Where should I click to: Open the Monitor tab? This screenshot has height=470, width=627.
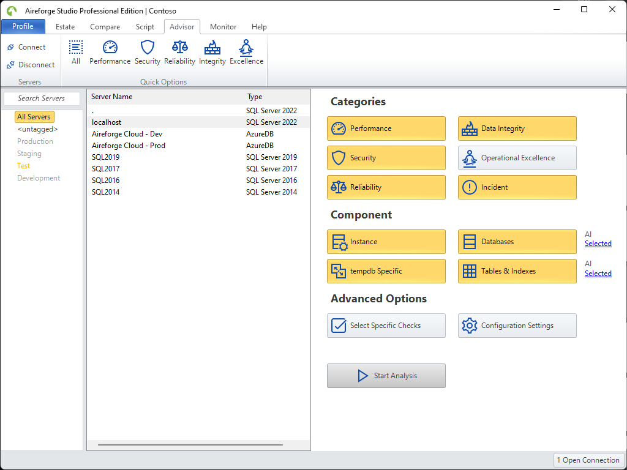coord(223,27)
